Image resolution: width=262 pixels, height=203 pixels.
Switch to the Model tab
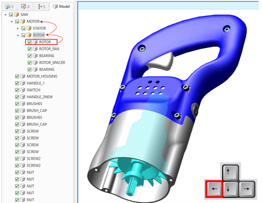(61, 6)
